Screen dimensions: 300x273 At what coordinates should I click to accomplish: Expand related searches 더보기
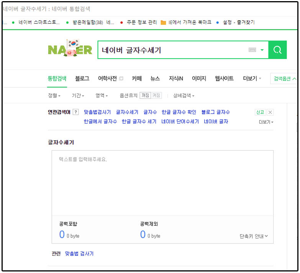click(x=266, y=122)
